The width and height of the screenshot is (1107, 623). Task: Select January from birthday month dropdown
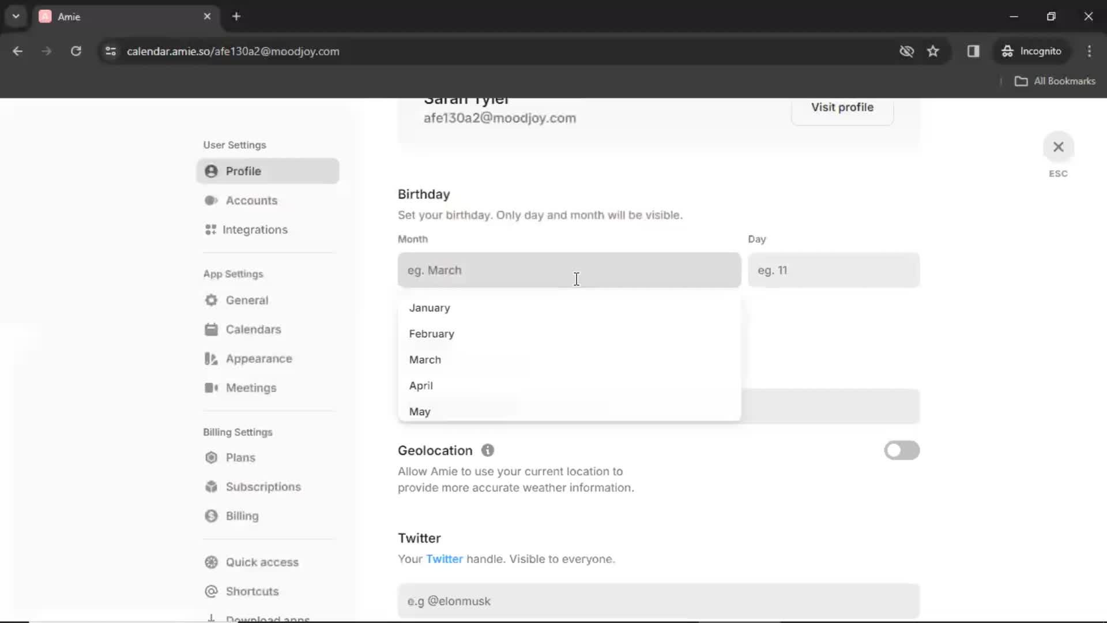(x=430, y=307)
